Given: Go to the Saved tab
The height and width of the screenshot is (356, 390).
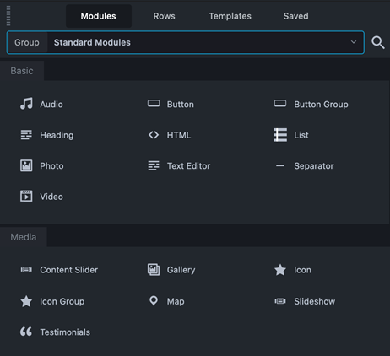Looking at the screenshot, I should click(295, 16).
